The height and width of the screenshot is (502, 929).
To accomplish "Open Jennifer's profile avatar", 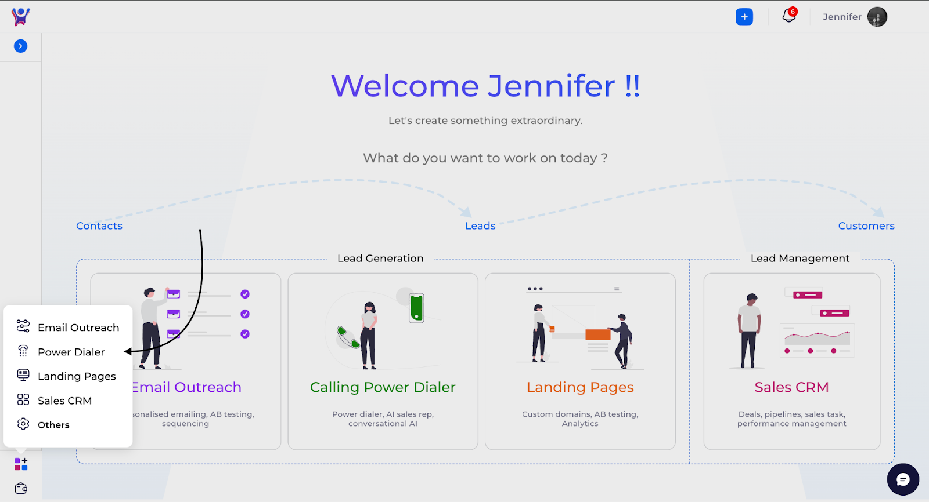I will [x=877, y=17].
